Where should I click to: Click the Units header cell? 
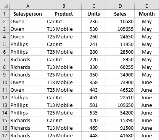coord(94,14)
